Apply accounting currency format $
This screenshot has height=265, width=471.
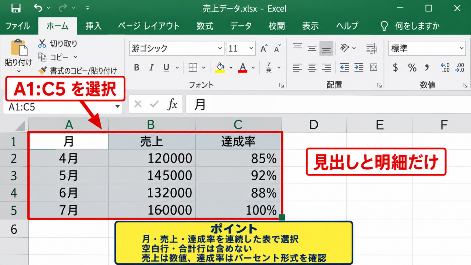[396, 67]
